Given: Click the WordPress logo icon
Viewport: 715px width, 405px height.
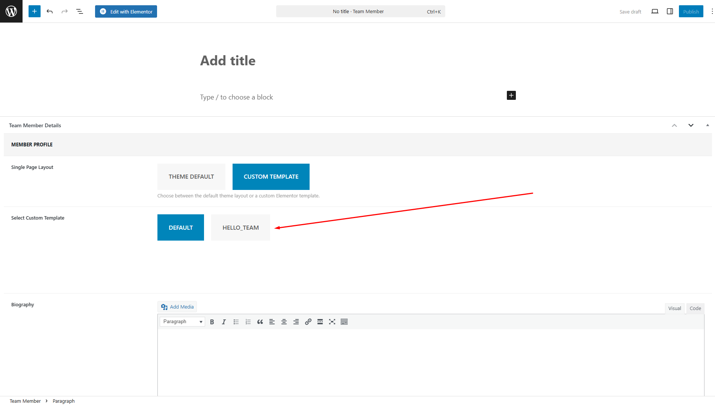Looking at the screenshot, I should [11, 11].
